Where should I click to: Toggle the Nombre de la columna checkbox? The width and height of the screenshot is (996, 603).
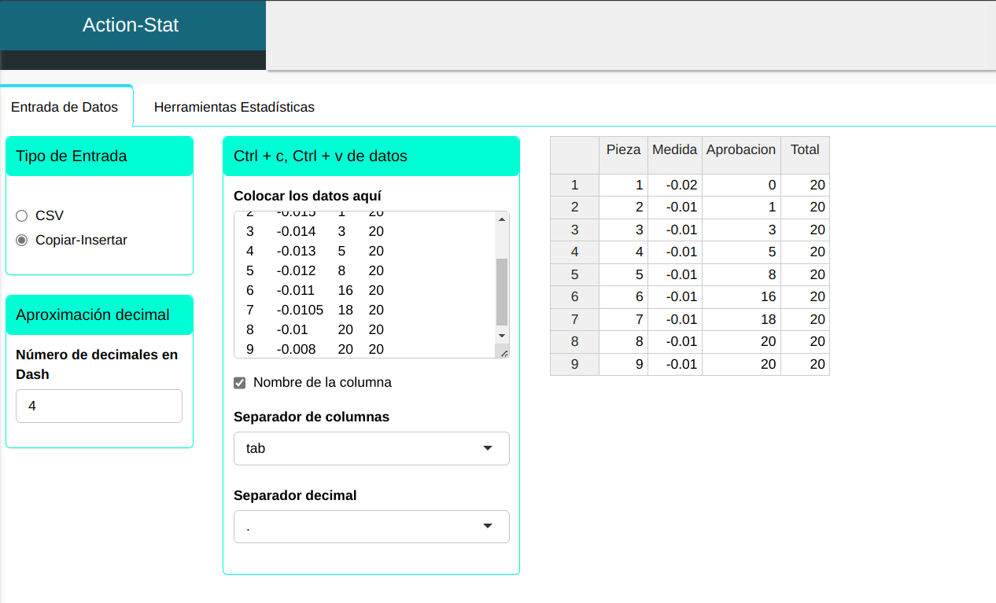pos(240,383)
